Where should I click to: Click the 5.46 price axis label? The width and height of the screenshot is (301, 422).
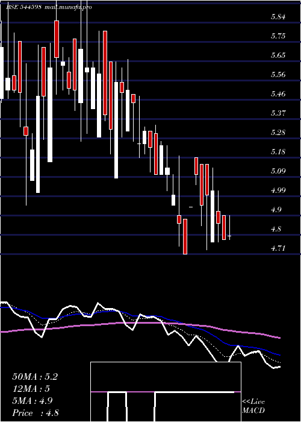point(278,94)
